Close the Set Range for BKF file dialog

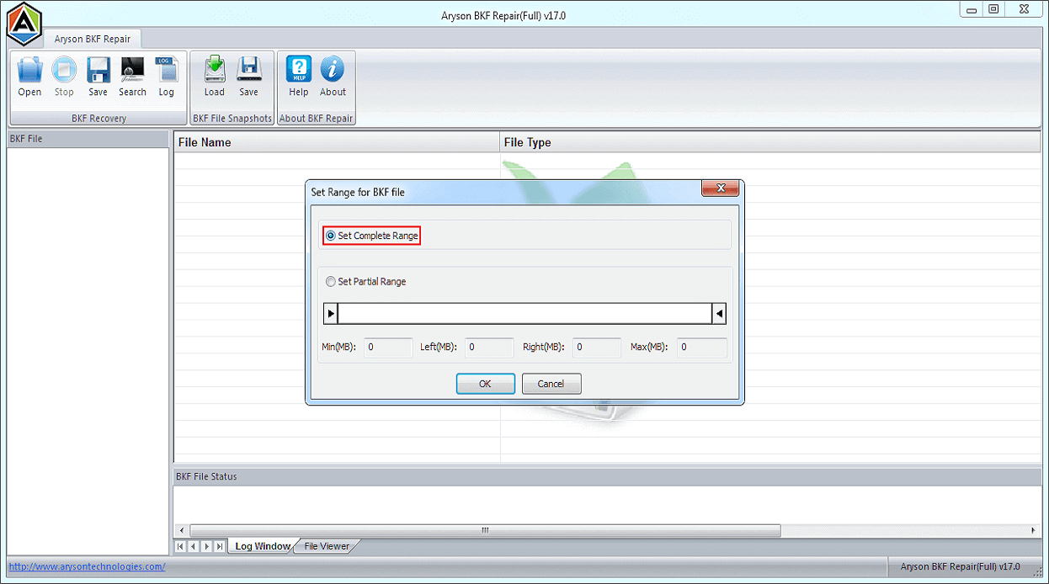click(721, 188)
